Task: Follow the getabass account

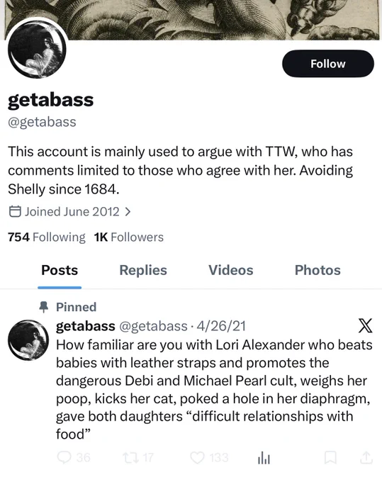Action: 328,64
